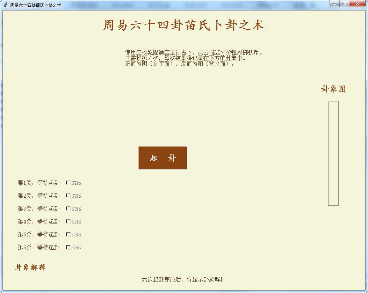Mark the 变化 checkbox for 第6爻

[x=68, y=247]
